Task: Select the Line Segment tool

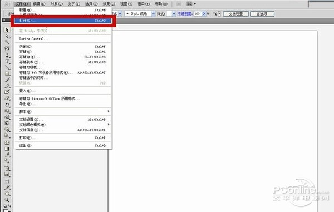Action: [7, 68]
